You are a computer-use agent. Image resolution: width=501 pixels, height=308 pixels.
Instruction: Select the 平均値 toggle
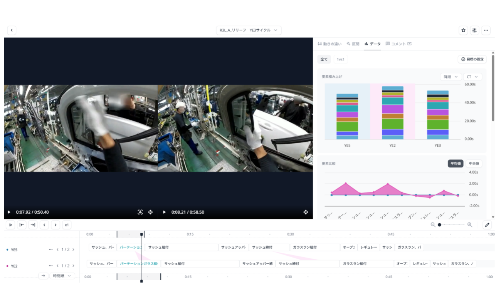455,164
